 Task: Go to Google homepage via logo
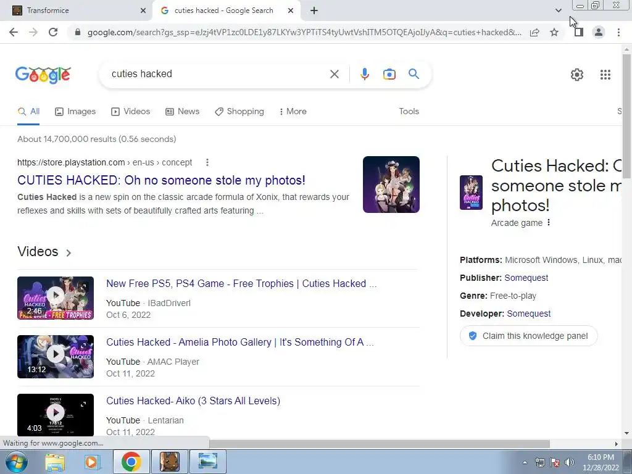[43, 75]
